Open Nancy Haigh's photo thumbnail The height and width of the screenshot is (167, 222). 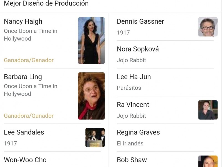[x=91, y=41]
